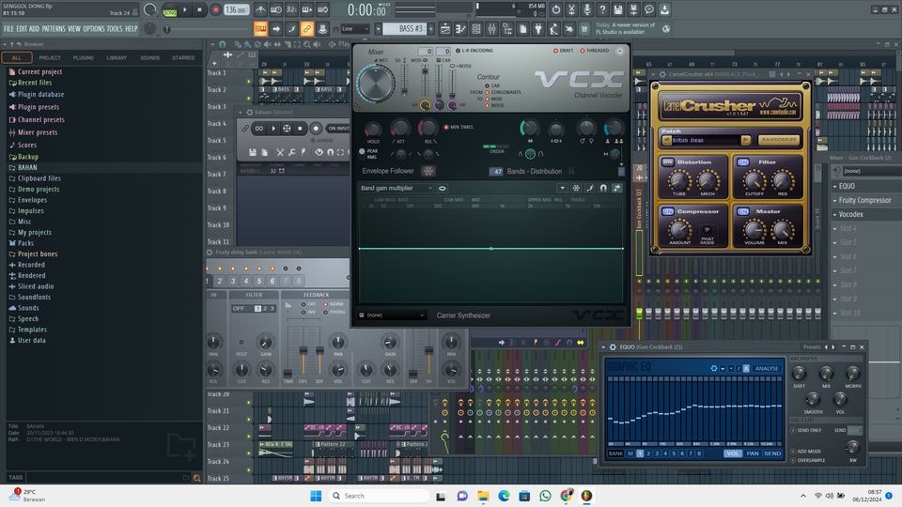Click the link chain icon in the toolbar
This screenshot has height=507, width=902.
[x=307, y=29]
